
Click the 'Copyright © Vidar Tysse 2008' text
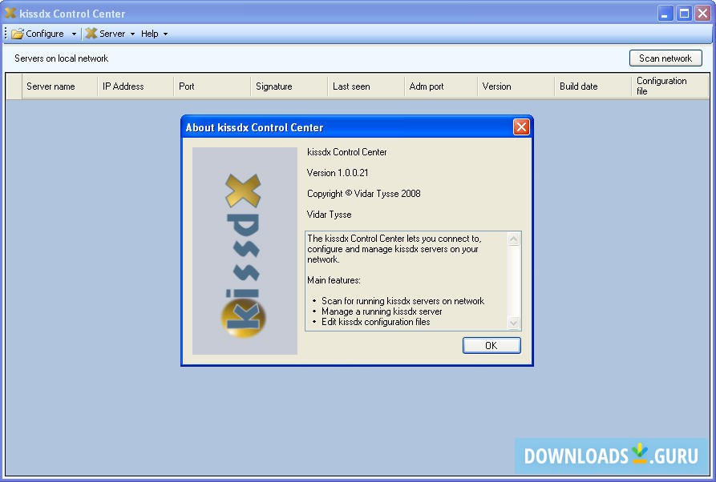(363, 193)
